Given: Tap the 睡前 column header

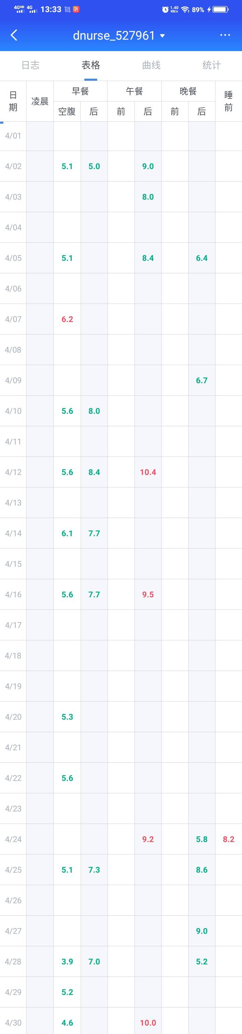Looking at the screenshot, I should tap(228, 101).
